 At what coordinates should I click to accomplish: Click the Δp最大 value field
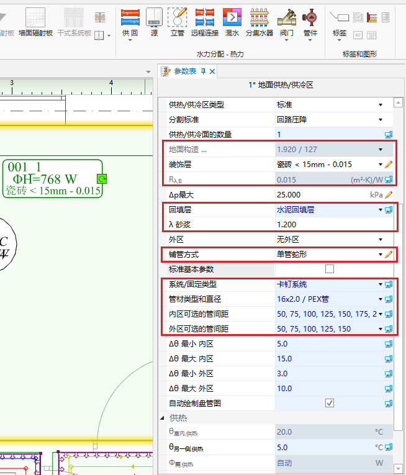tap(323, 194)
